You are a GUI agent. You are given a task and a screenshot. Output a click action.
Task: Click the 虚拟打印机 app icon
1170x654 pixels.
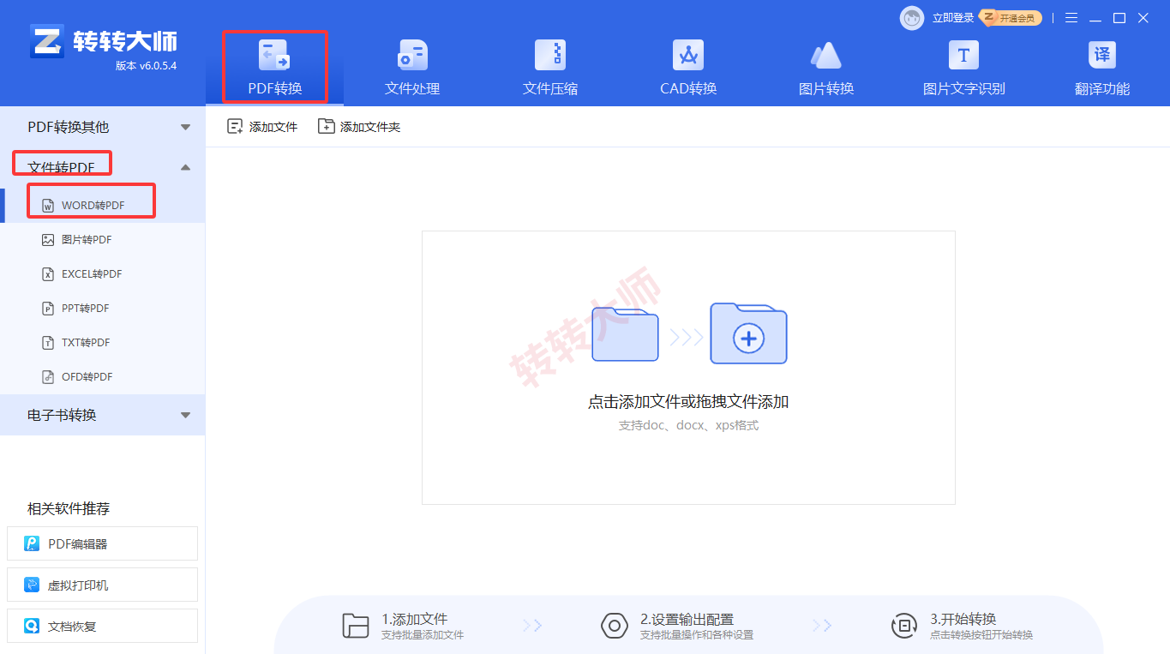tap(32, 585)
